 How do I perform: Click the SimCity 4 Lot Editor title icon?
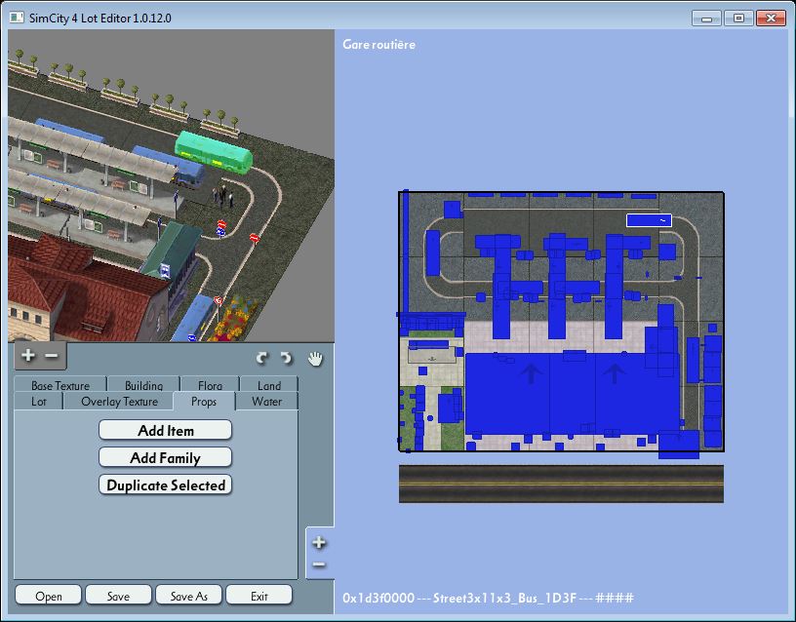[17, 18]
